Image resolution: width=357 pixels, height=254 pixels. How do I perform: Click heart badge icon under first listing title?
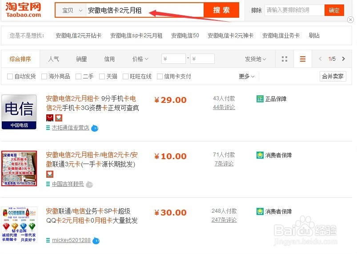[x=59, y=118]
